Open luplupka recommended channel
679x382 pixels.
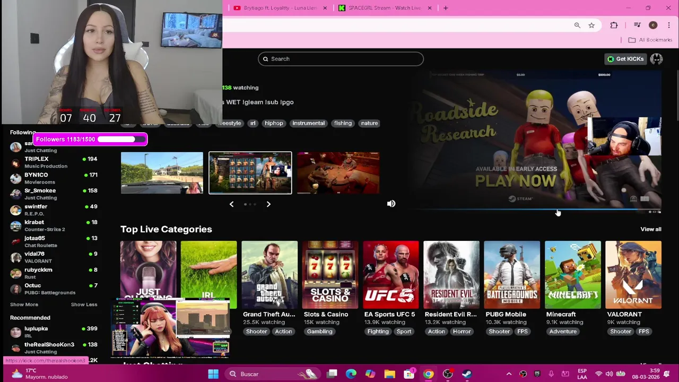pyautogui.click(x=53, y=332)
